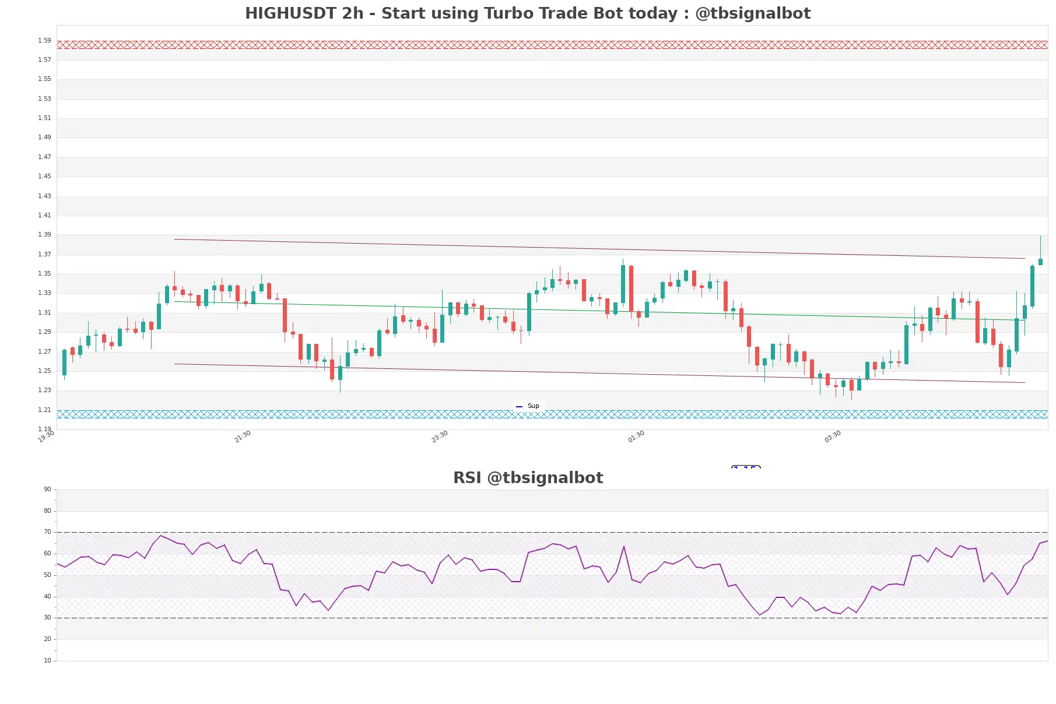Click the 1.59 price axis label
The image size is (1056, 704).
tap(44, 40)
